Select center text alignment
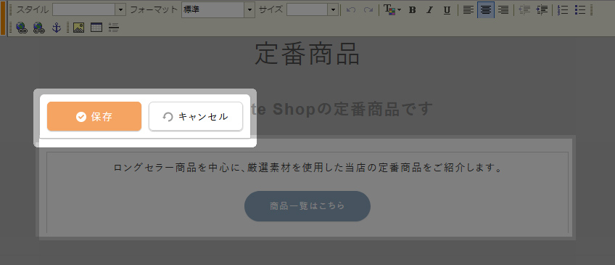The height and width of the screenshot is (265, 615). click(486, 10)
